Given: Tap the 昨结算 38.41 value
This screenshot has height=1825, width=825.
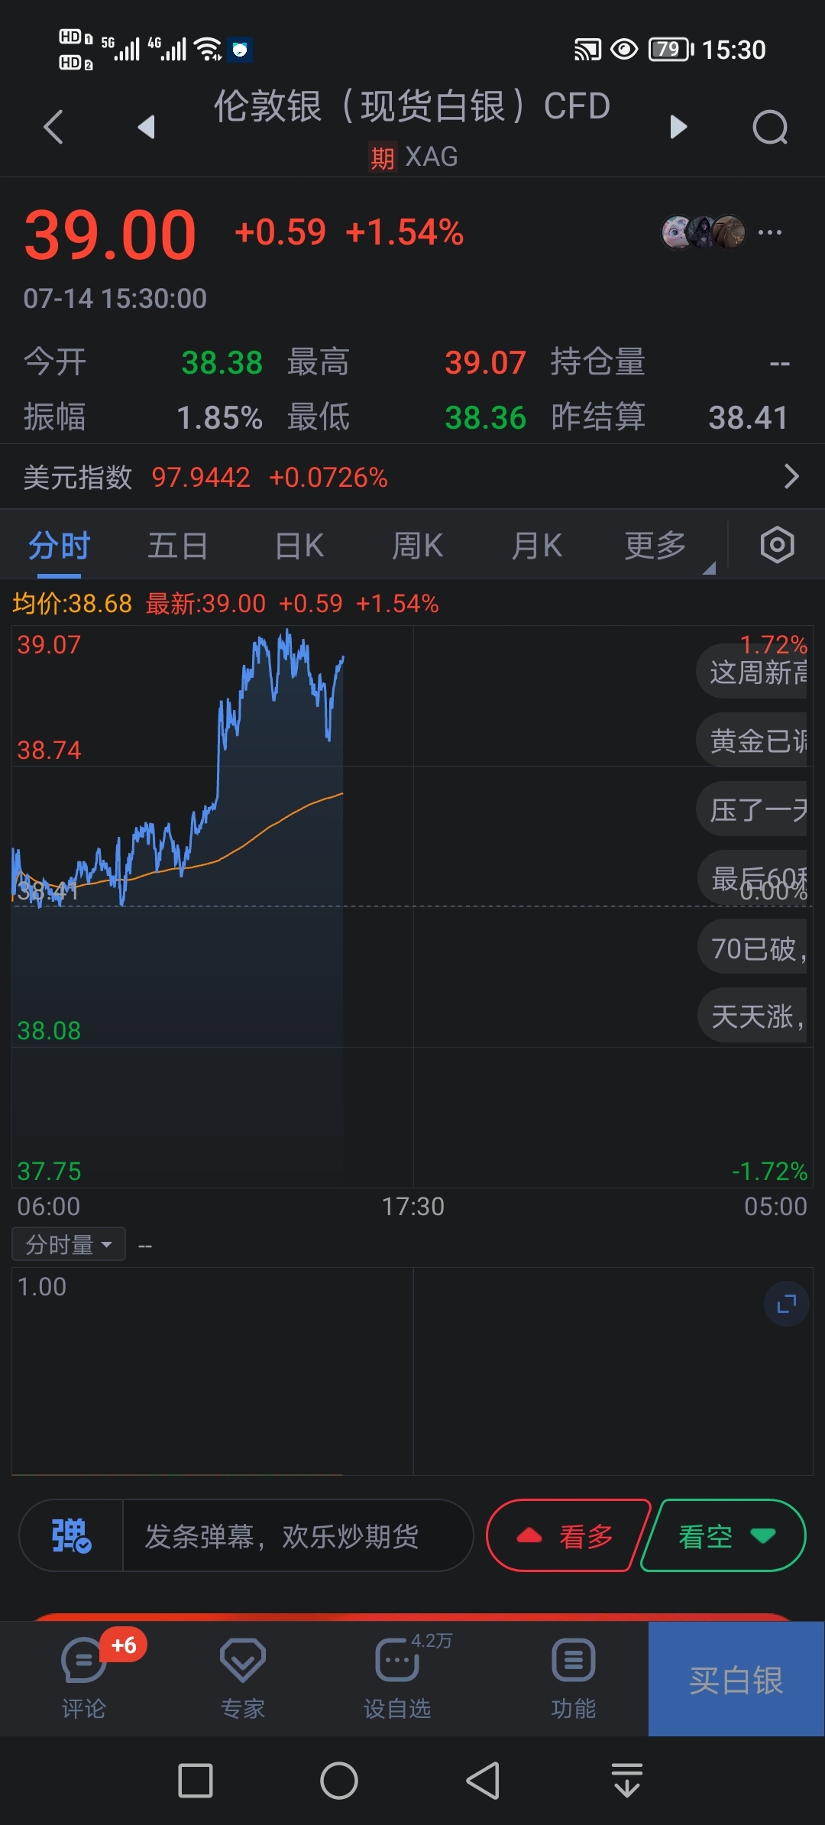Looking at the screenshot, I should pyautogui.click(x=748, y=417).
